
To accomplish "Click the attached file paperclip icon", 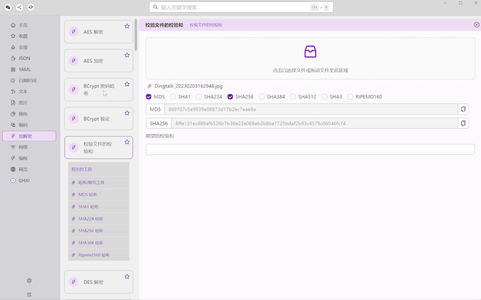I will 149,86.
